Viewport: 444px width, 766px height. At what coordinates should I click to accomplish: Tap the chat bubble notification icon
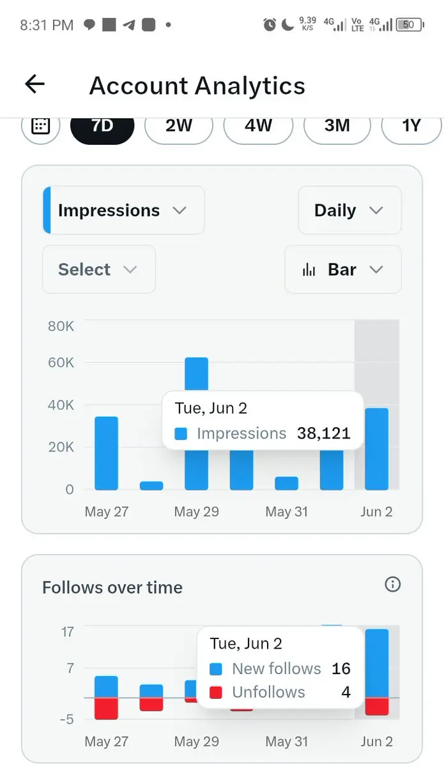pyautogui.click(x=90, y=25)
